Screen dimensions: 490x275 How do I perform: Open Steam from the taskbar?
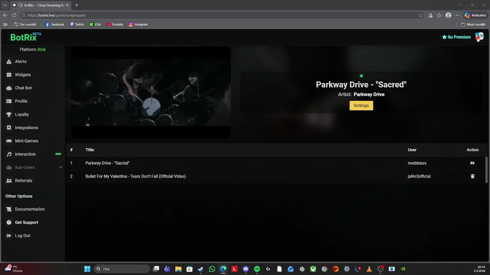(201, 269)
